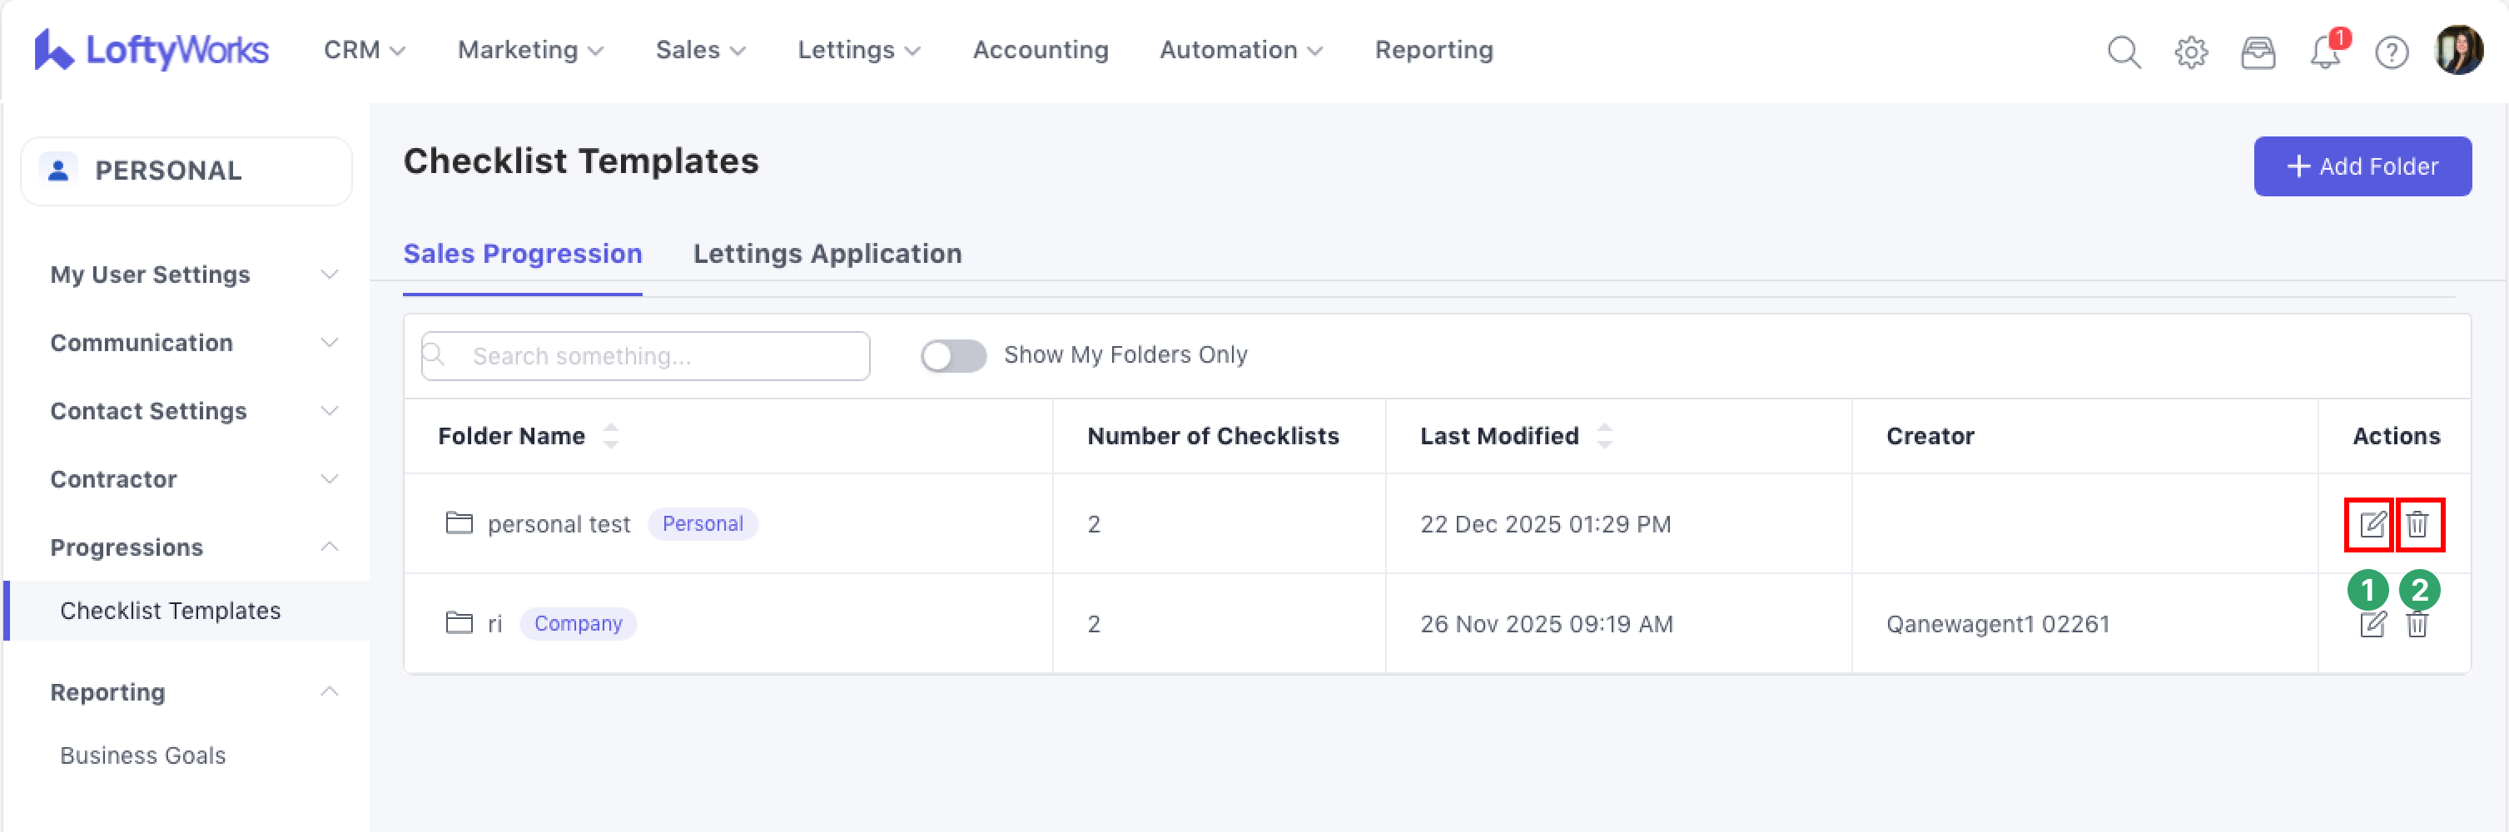The height and width of the screenshot is (832, 2509).
Task: Delete the 'ri' company folder
Action: click(x=2417, y=625)
